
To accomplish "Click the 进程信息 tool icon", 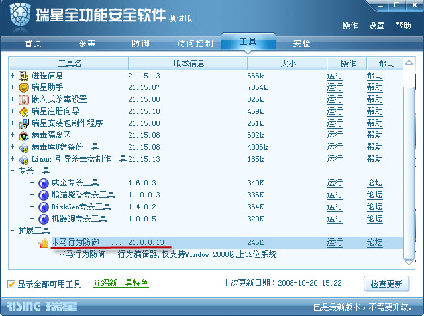I will pyautogui.click(x=24, y=76).
